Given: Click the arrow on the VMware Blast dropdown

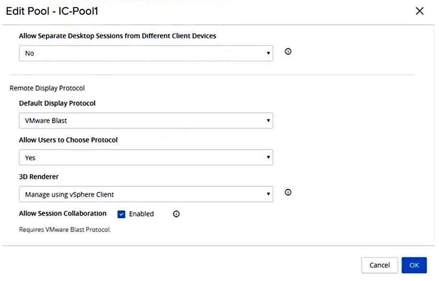Looking at the screenshot, I should [268, 121].
